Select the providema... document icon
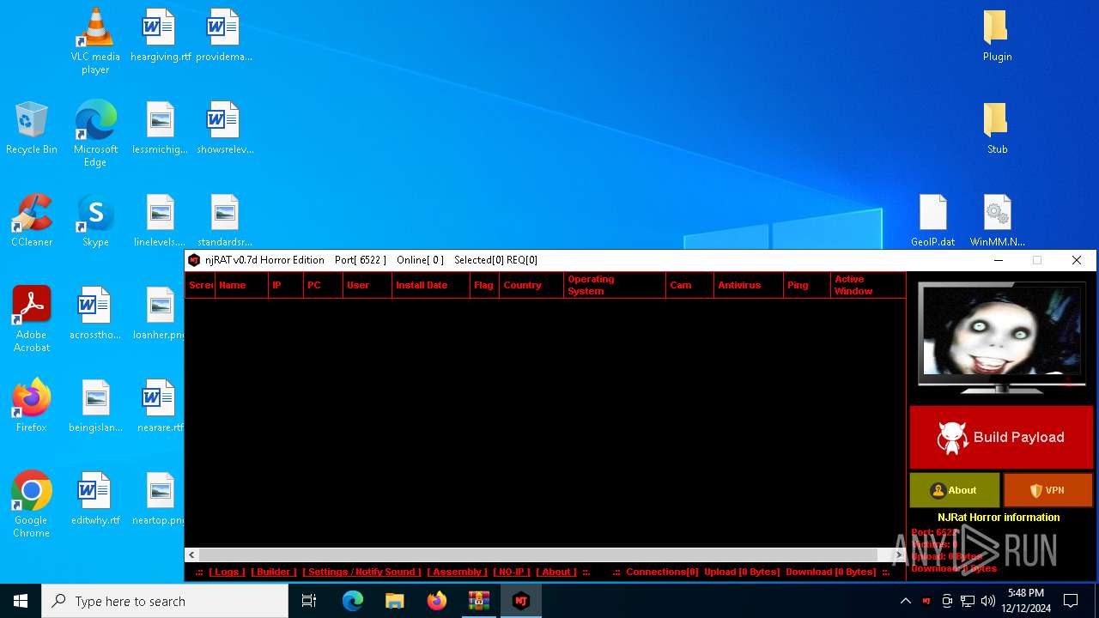Image resolution: width=1099 pixels, height=618 pixels. (x=223, y=36)
